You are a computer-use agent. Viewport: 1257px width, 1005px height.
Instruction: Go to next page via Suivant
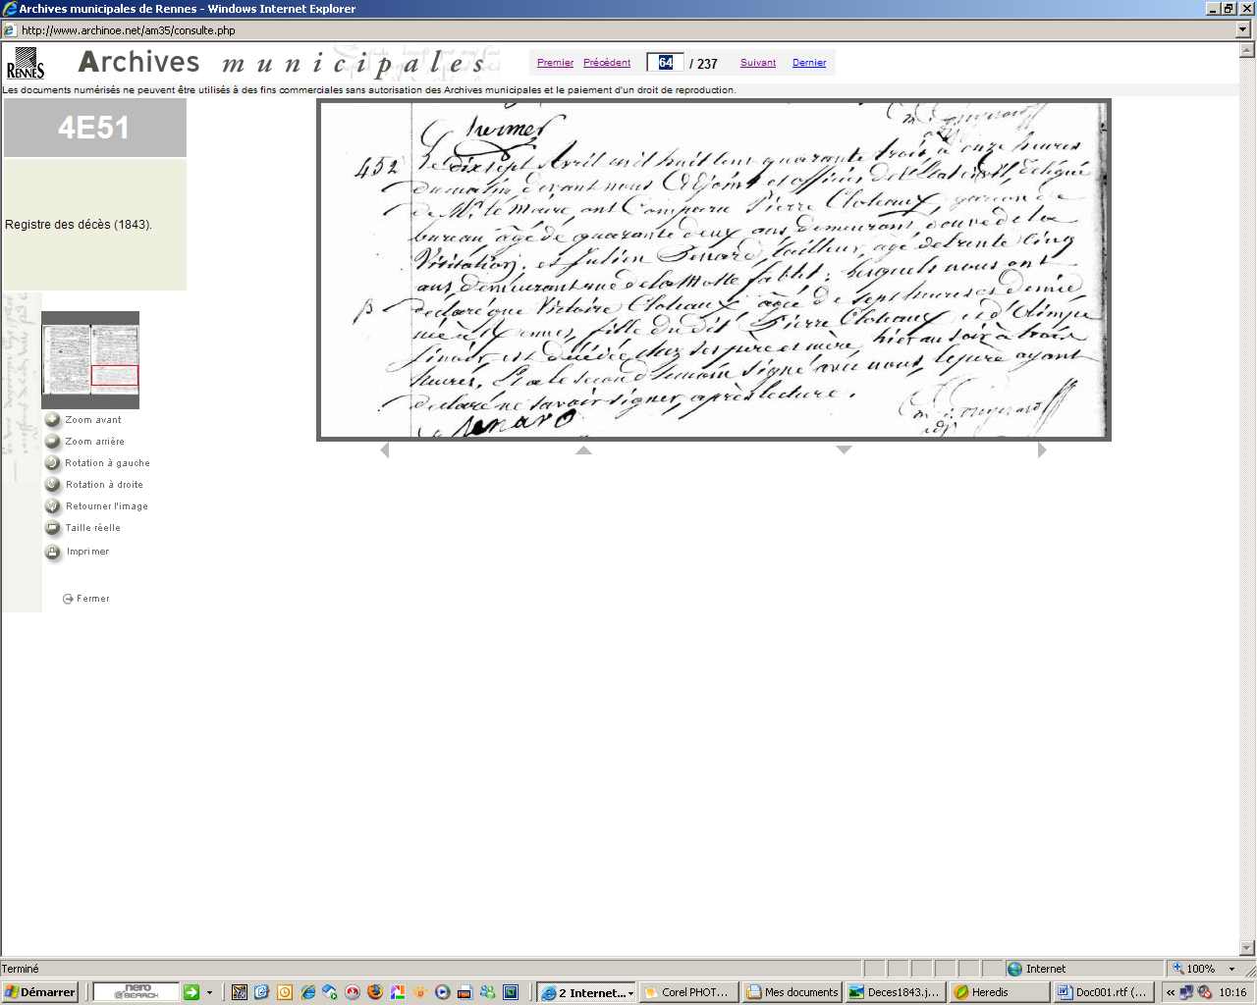click(758, 63)
